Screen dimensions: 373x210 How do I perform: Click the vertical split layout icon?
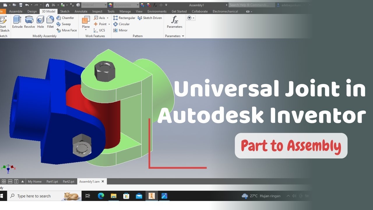16,181
